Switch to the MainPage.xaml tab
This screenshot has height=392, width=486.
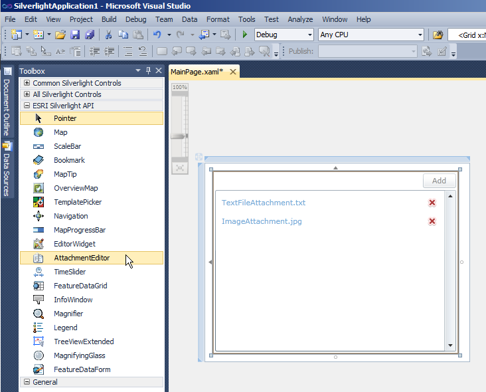click(197, 72)
